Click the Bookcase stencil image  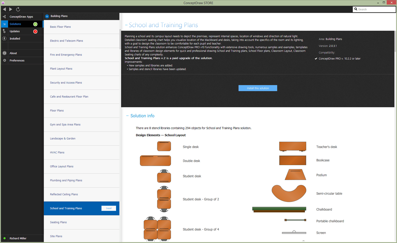coord(293,160)
